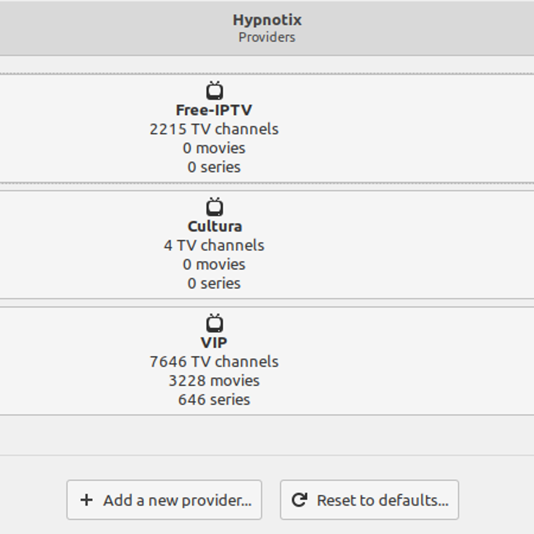This screenshot has height=534, width=534.
Task: Open Add a new provider dialog
Action: point(164,500)
